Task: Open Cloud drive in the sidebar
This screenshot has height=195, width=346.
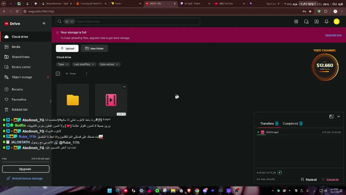Action: tap(26, 37)
